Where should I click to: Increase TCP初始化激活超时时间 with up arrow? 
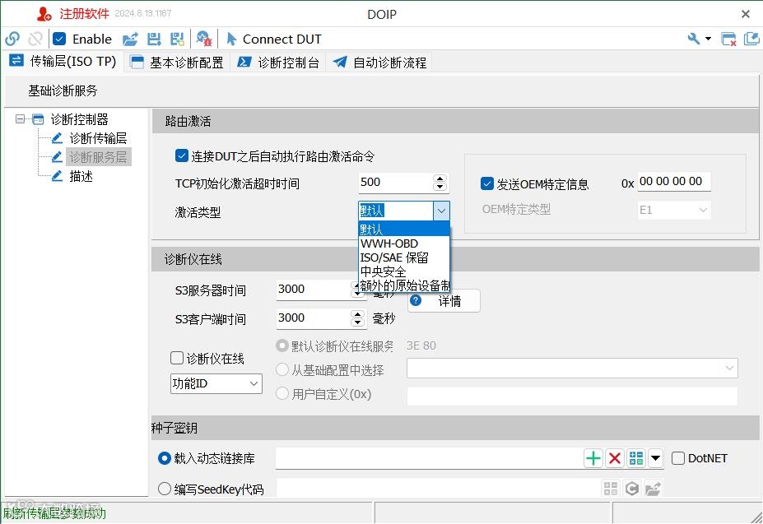tap(440, 179)
